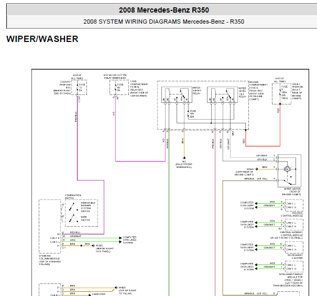Click the 'WIPER LEVEL 1 & 2 RELAY' label
Screen dimensions: 317x296
[243, 92]
